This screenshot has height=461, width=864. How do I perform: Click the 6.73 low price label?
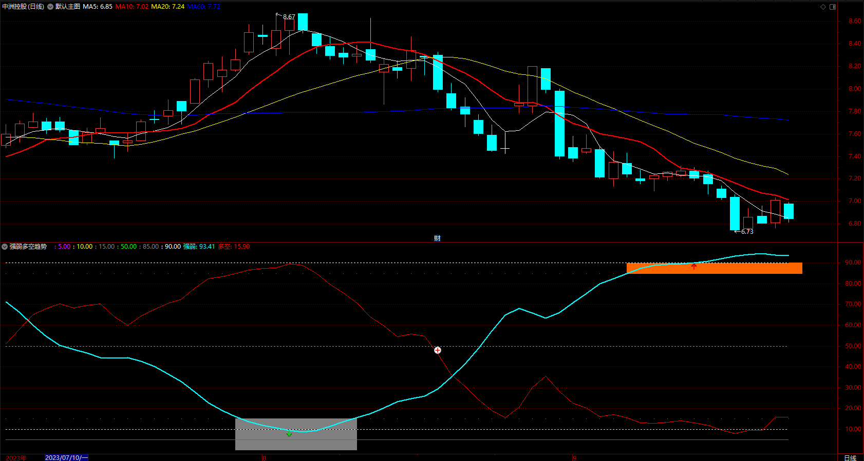[747, 232]
